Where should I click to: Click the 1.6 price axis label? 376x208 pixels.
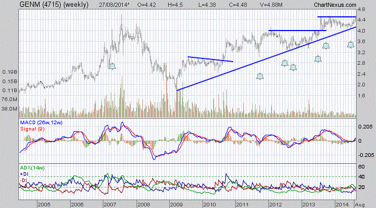[361, 95]
